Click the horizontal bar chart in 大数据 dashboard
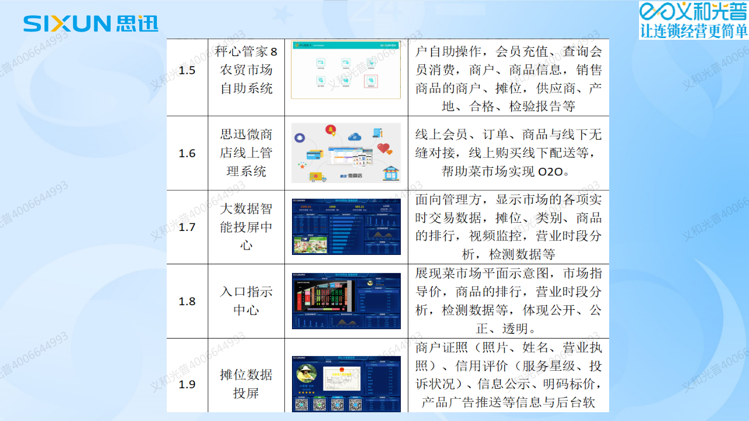Viewport: 749px width, 421px height. 346,234
